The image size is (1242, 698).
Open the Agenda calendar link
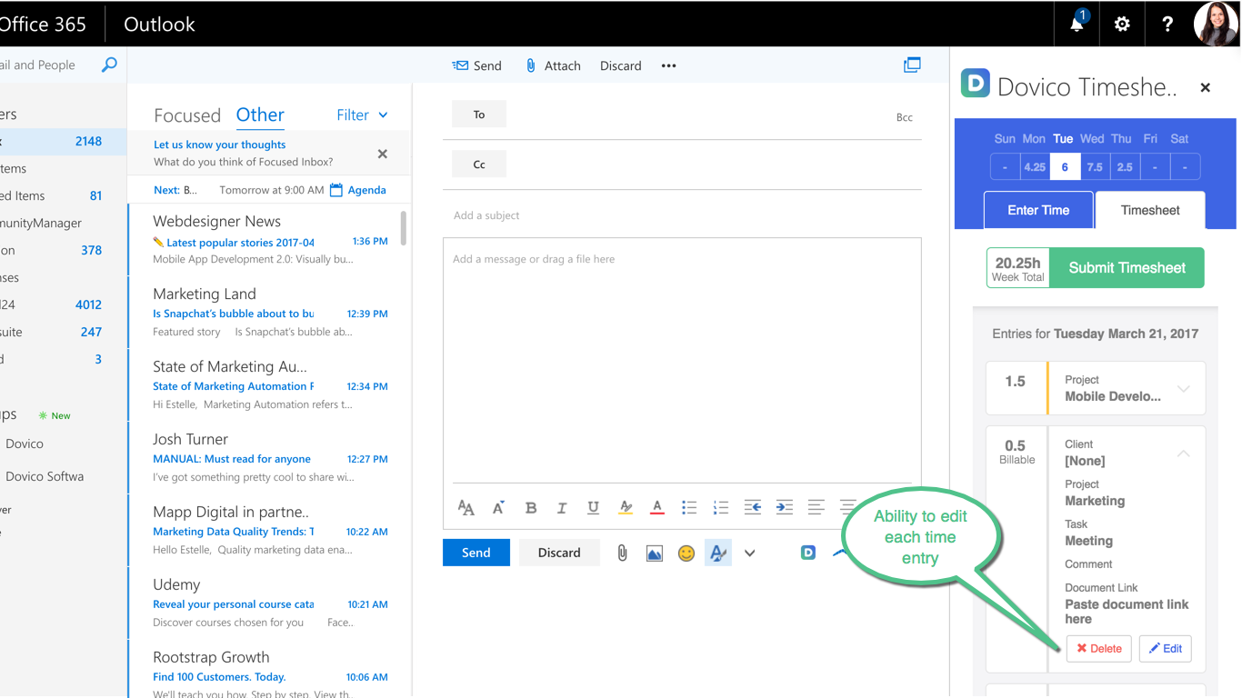pos(358,190)
